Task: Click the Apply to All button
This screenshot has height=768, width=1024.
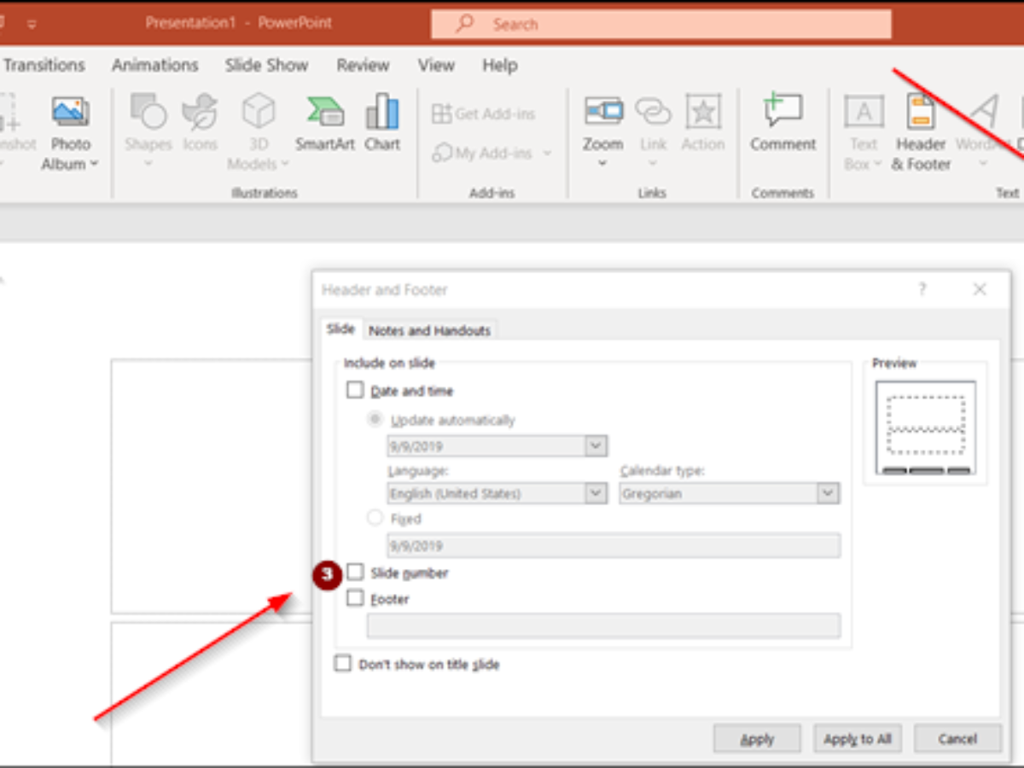Action: 858,739
